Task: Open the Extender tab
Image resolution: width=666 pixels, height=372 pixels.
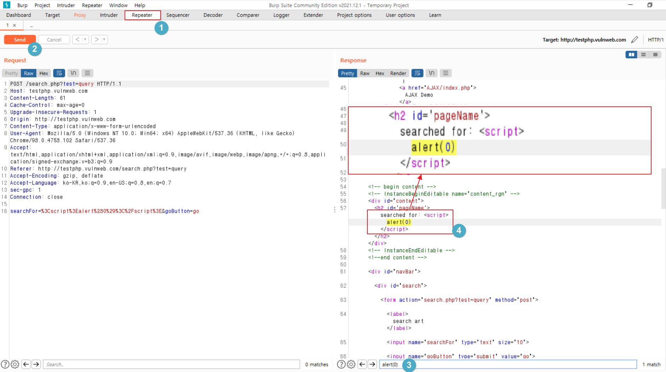Action: point(313,15)
